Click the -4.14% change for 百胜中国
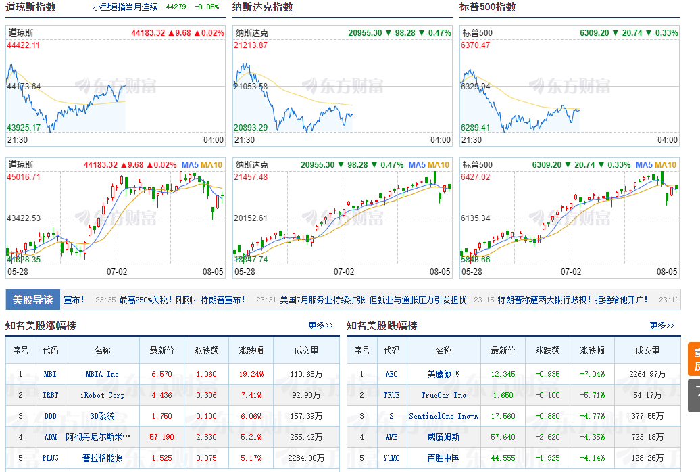Screen dimensions: 700x472 [x=593, y=458]
